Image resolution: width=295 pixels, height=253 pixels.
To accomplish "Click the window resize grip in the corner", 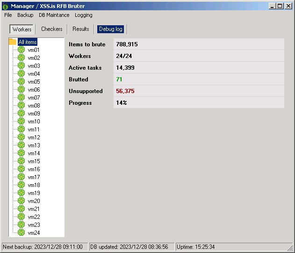I will tap(290, 248).
